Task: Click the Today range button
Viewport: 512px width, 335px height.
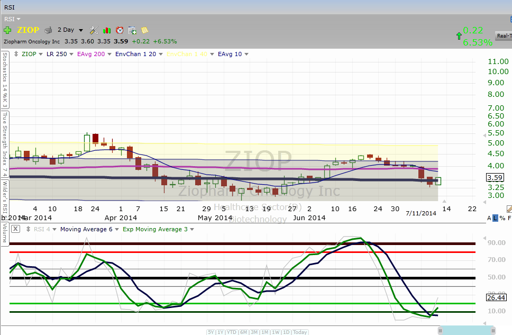Action: point(300,332)
